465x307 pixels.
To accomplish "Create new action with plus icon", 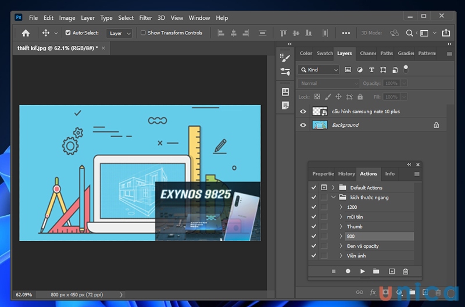I will point(391,271).
